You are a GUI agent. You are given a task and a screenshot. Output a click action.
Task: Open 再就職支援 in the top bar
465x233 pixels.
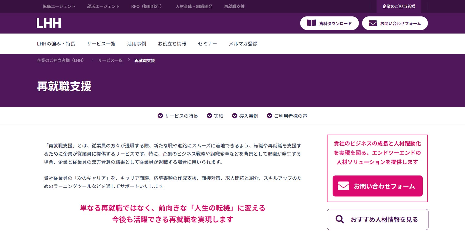[x=234, y=6]
